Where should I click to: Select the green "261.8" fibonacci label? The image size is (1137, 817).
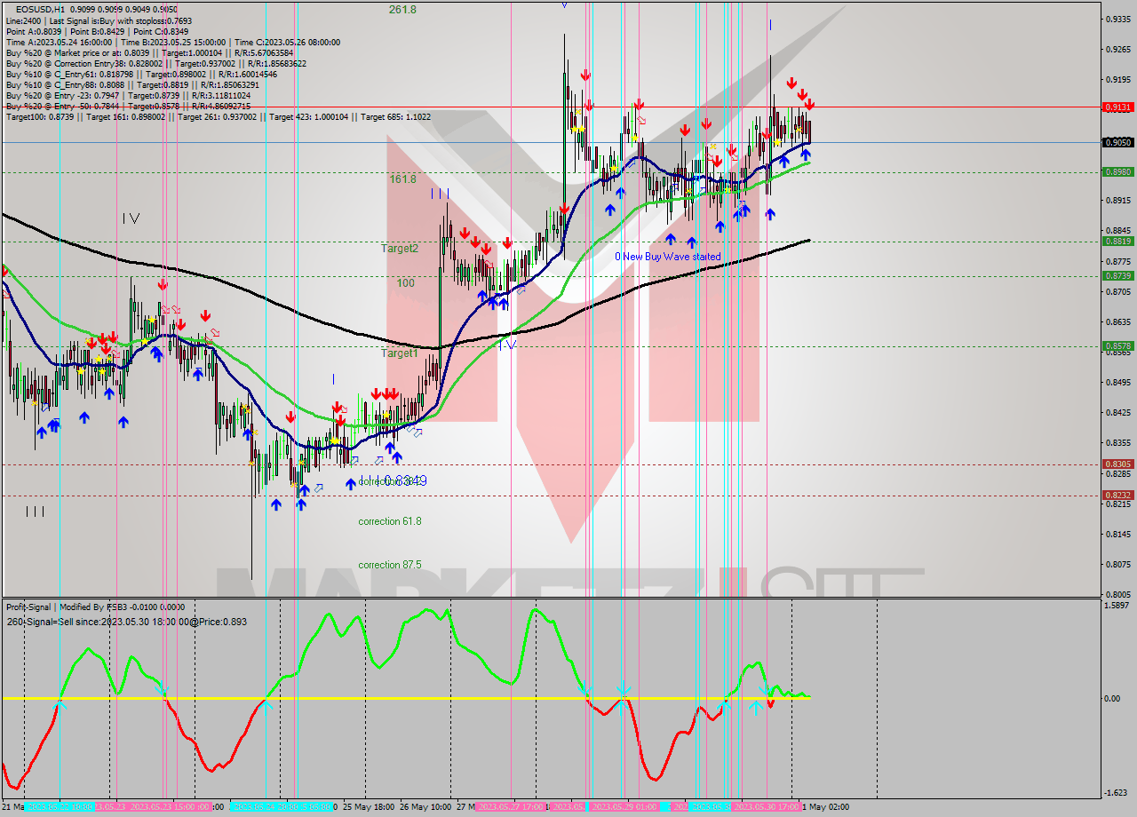coord(402,10)
